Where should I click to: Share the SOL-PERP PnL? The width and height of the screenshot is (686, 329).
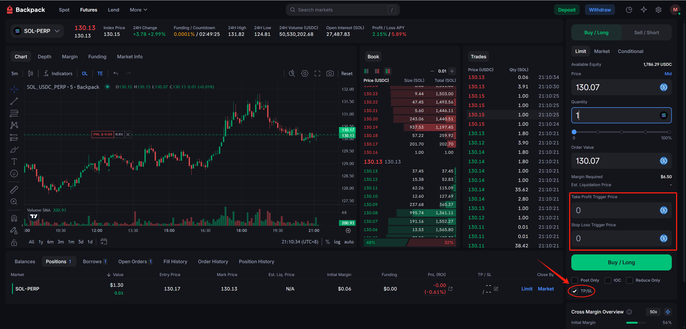[450, 289]
